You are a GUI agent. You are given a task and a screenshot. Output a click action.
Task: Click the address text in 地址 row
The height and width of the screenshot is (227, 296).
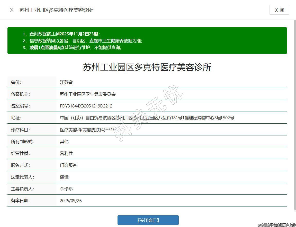tap(147, 118)
